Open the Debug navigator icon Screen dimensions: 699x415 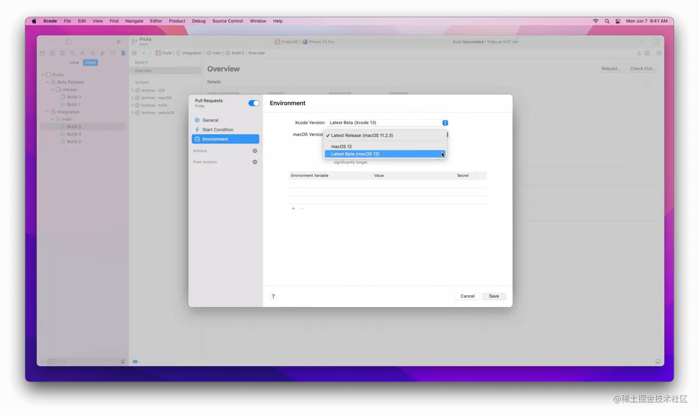[103, 53]
